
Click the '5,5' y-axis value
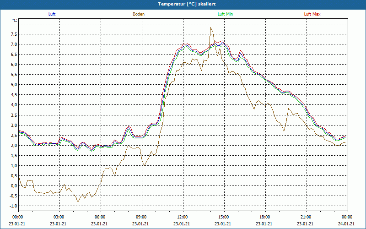point(14,75)
